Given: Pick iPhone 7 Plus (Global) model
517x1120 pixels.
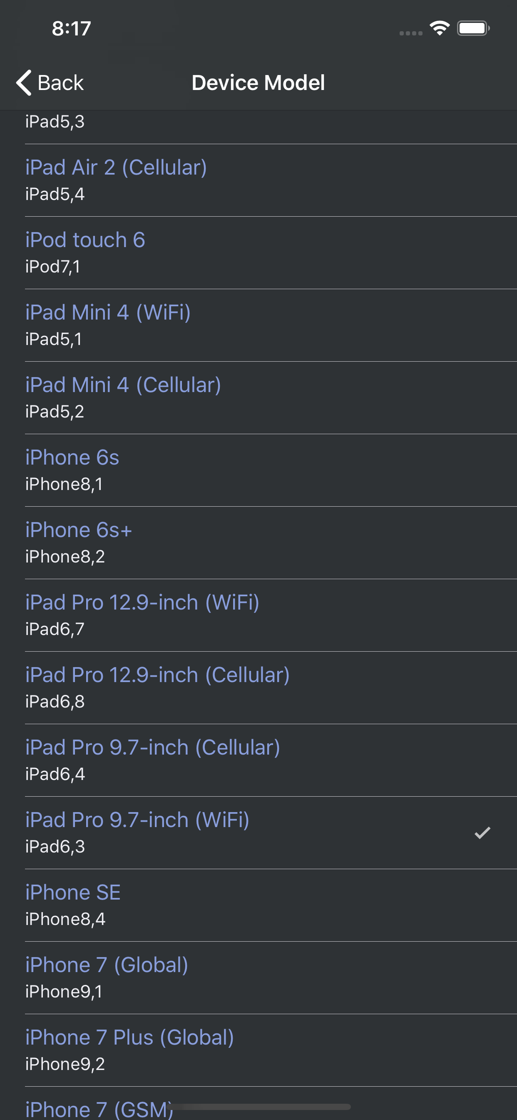Looking at the screenshot, I should tap(258, 1050).
